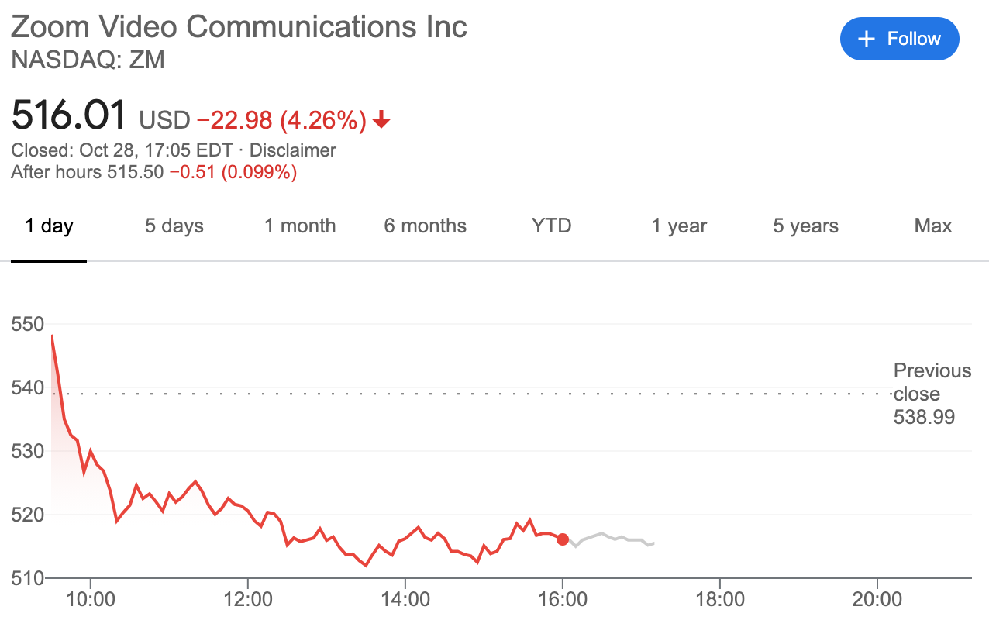Open the Disclaimer link
Image resolution: width=989 pixels, height=620 pixels.
[x=293, y=150]
